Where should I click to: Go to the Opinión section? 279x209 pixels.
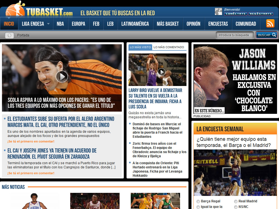(x=193, y=24)
